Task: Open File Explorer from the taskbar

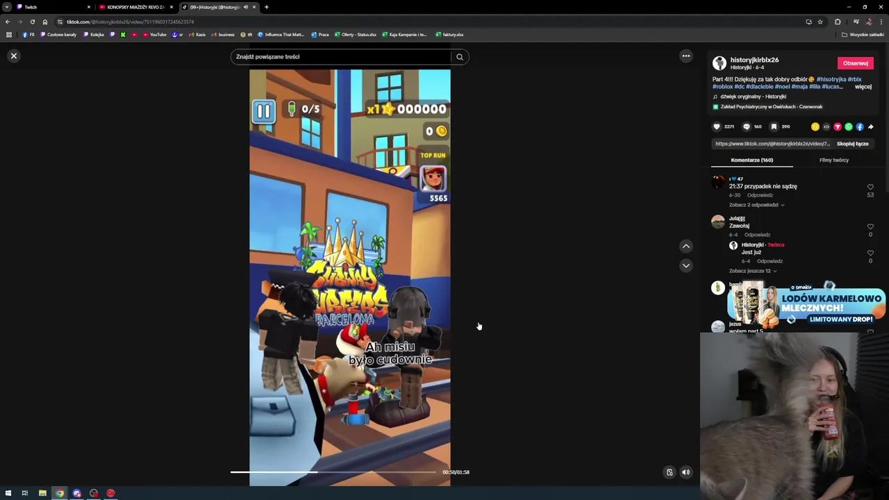Action: coord(42,493)
